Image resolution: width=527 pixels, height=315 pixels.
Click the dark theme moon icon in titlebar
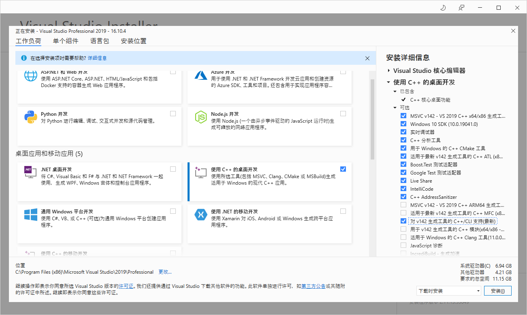point(443,7)
